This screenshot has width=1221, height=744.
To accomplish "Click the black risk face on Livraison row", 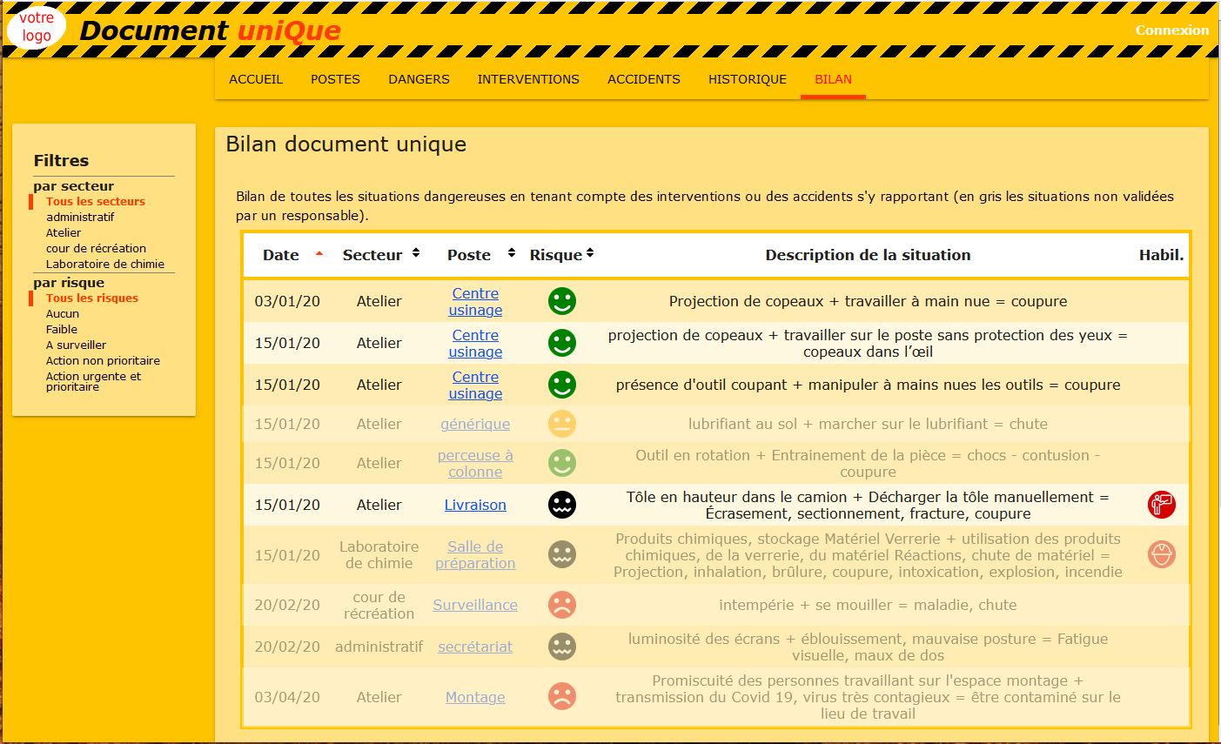I will (x=562, y=505).
